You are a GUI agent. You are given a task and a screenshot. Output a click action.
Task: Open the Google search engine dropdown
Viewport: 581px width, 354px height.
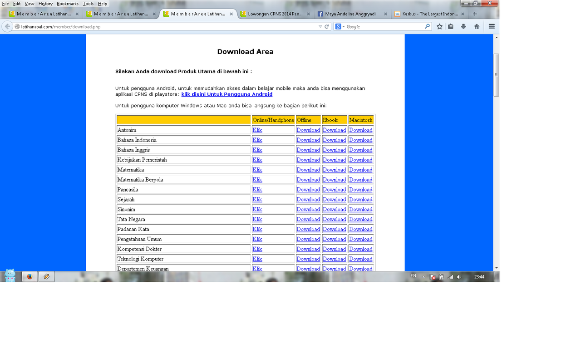[340, 27]
